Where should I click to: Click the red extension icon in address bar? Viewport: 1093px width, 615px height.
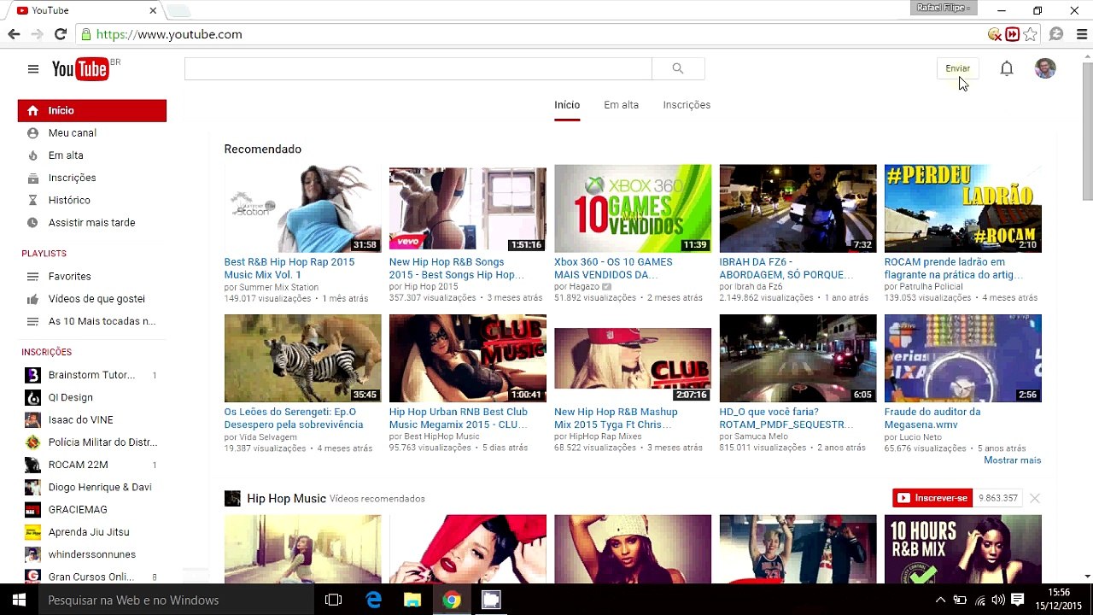pos(1013,34)
